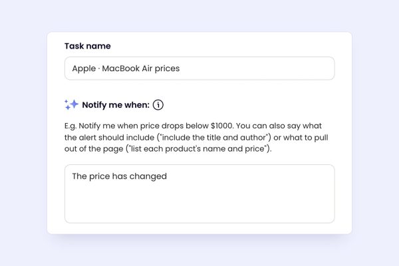The height and width of the screenshot is (266, 399).
Task: Click the "Task name" label
Action: (88, 46)
